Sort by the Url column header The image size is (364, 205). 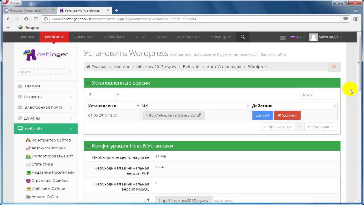196,106
